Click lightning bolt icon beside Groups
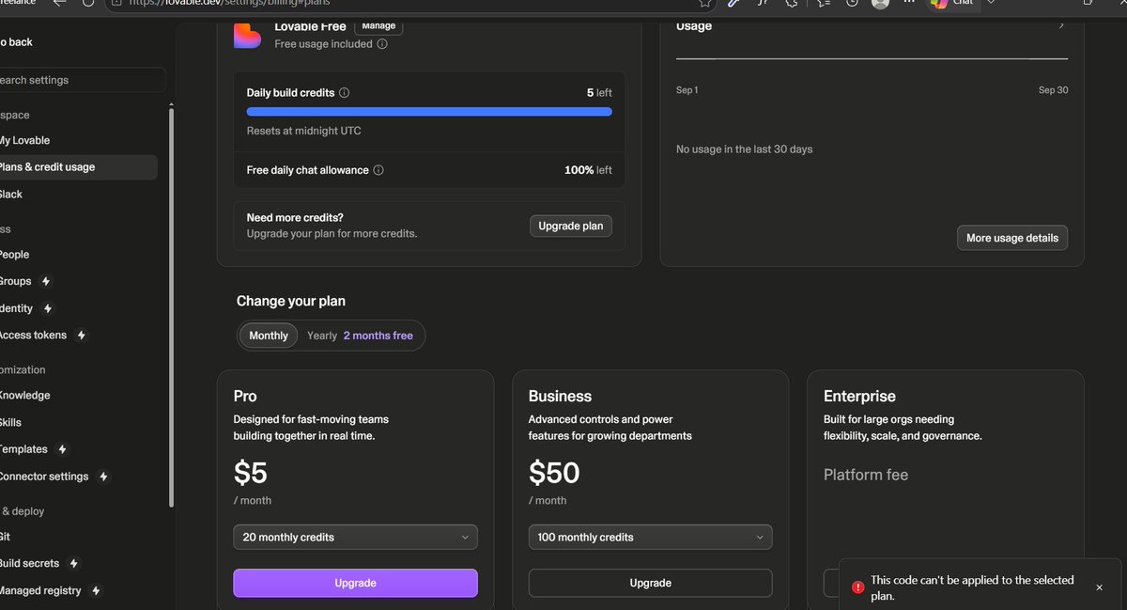 (x=46, y=281)
